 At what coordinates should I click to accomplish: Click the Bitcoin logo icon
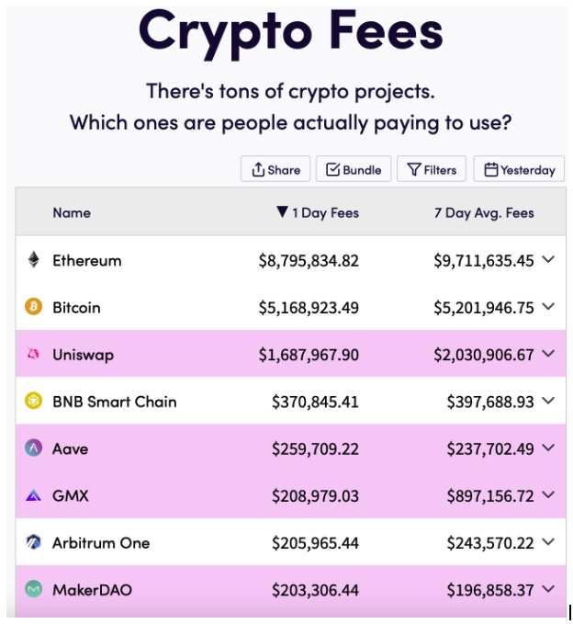point(34,307)
